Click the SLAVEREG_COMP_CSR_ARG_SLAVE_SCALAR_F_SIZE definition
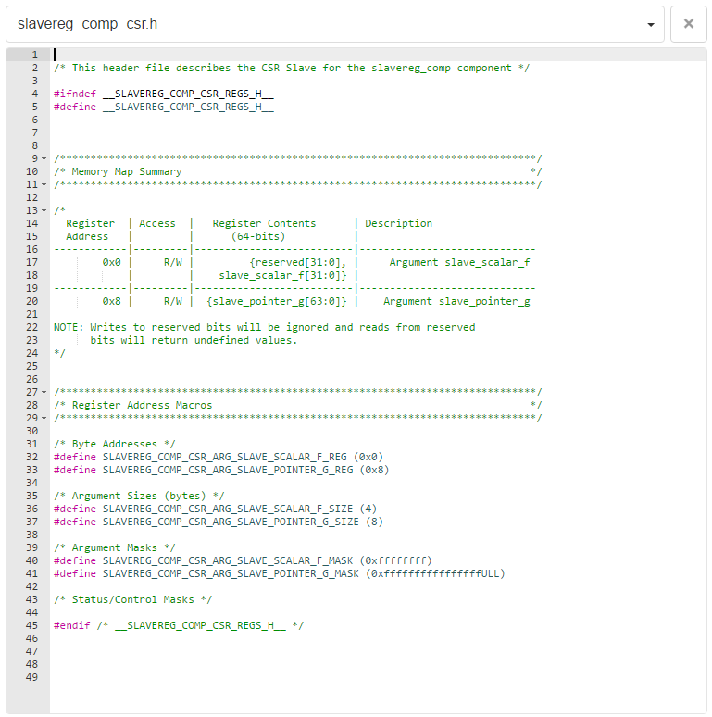This screenshot has height=717, width=712. 229,509
